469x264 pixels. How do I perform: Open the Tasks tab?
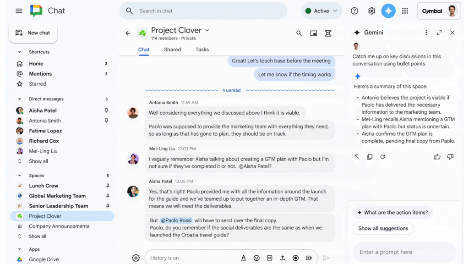(202, 49)
